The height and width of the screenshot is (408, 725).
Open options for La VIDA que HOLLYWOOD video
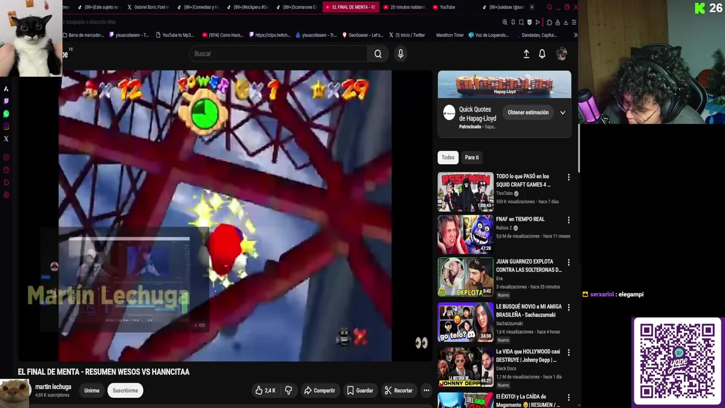click(569, 352)
